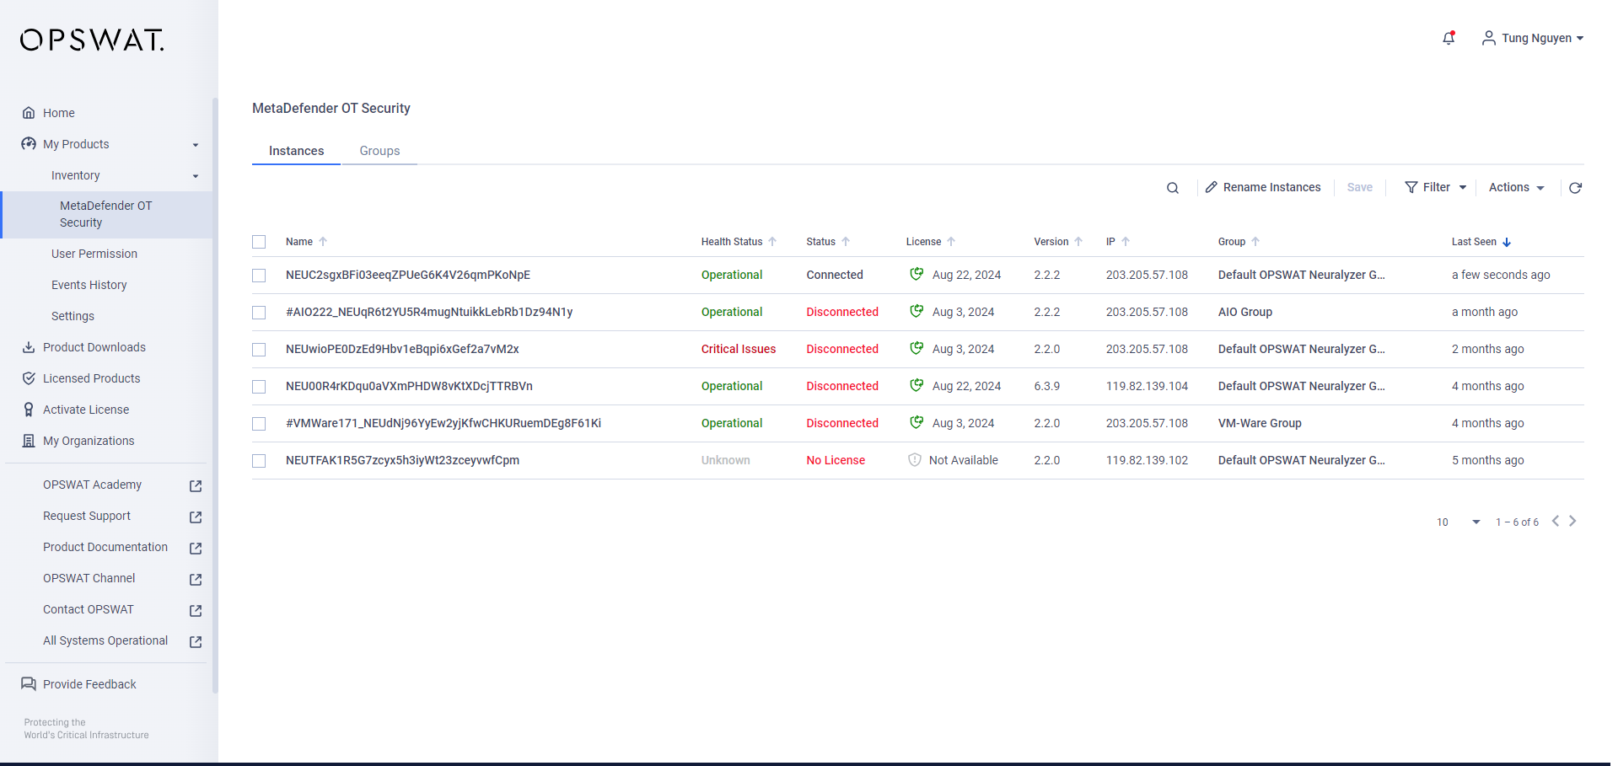Go to next page of results
The image size is (1618, 766).
click(x=1572, y=521)
